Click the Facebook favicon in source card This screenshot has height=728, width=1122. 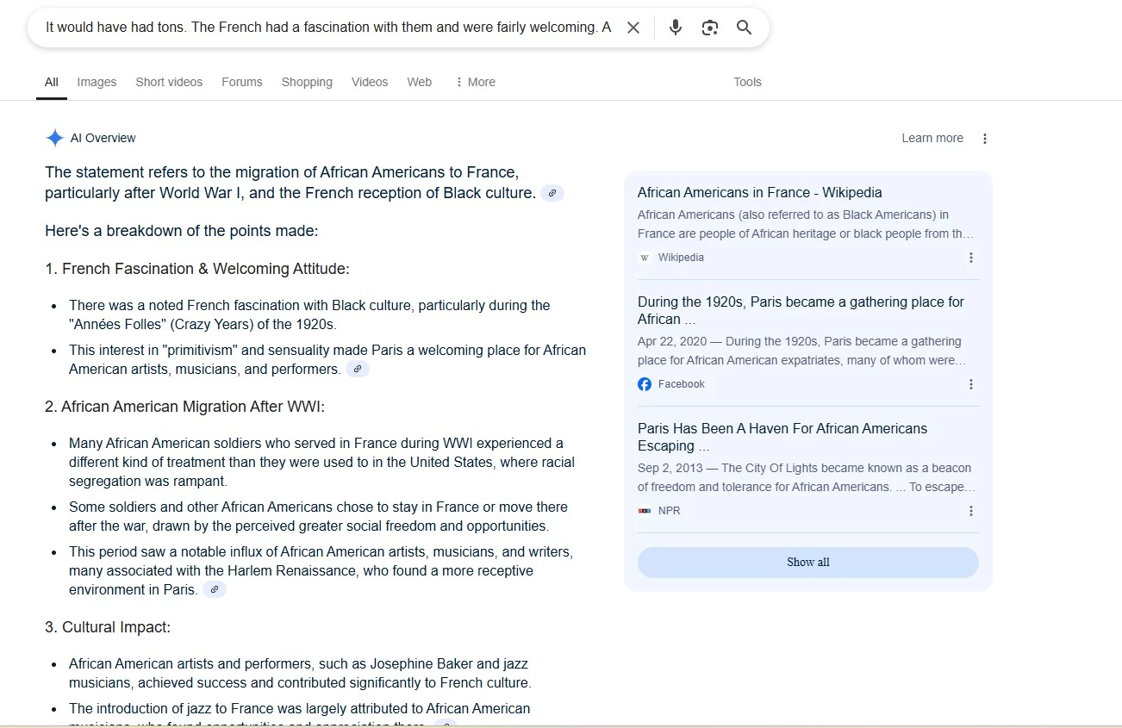click(645, 384)
